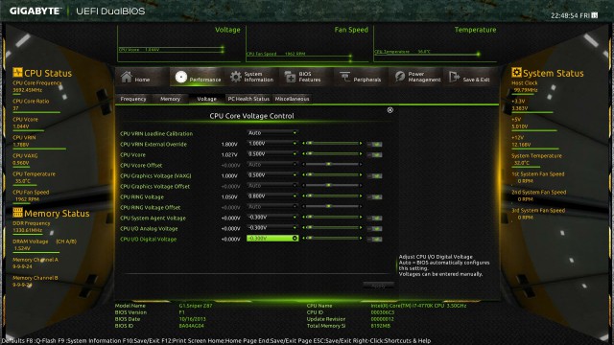Open the Performance top menu label
614x345 pixels.
(x=205, y=80)
